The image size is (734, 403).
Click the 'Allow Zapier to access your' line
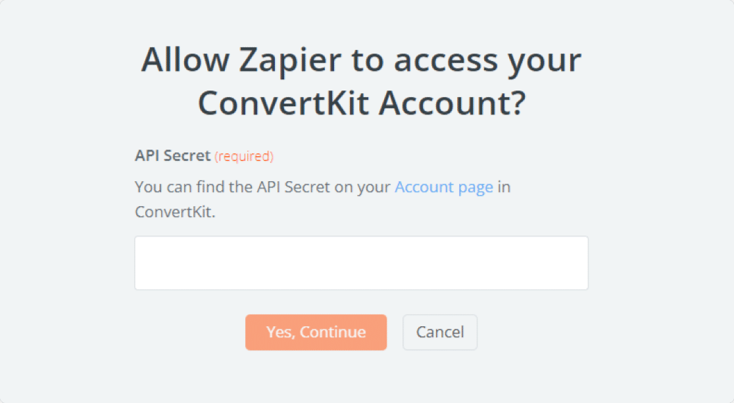point(361,60)
